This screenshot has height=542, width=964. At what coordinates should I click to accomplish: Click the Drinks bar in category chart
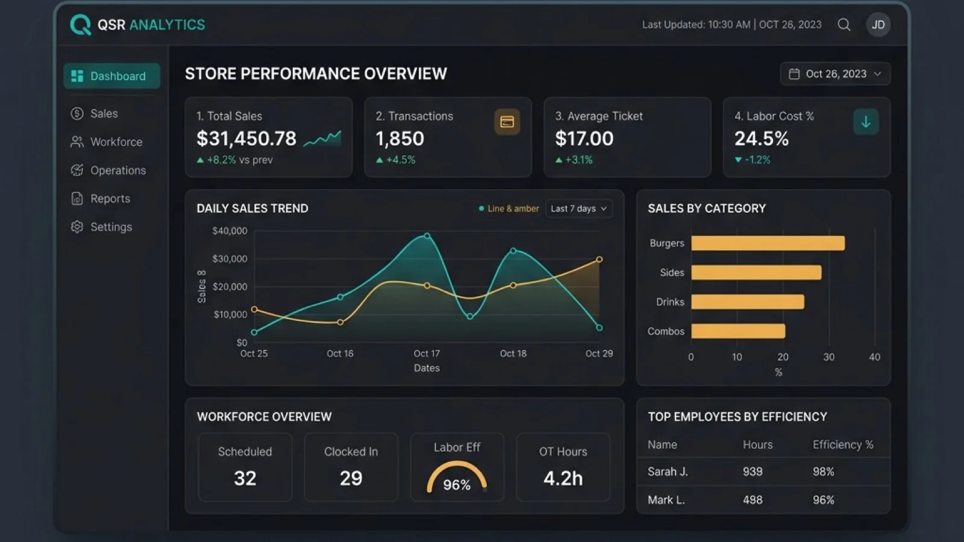(x=748, y=302)
